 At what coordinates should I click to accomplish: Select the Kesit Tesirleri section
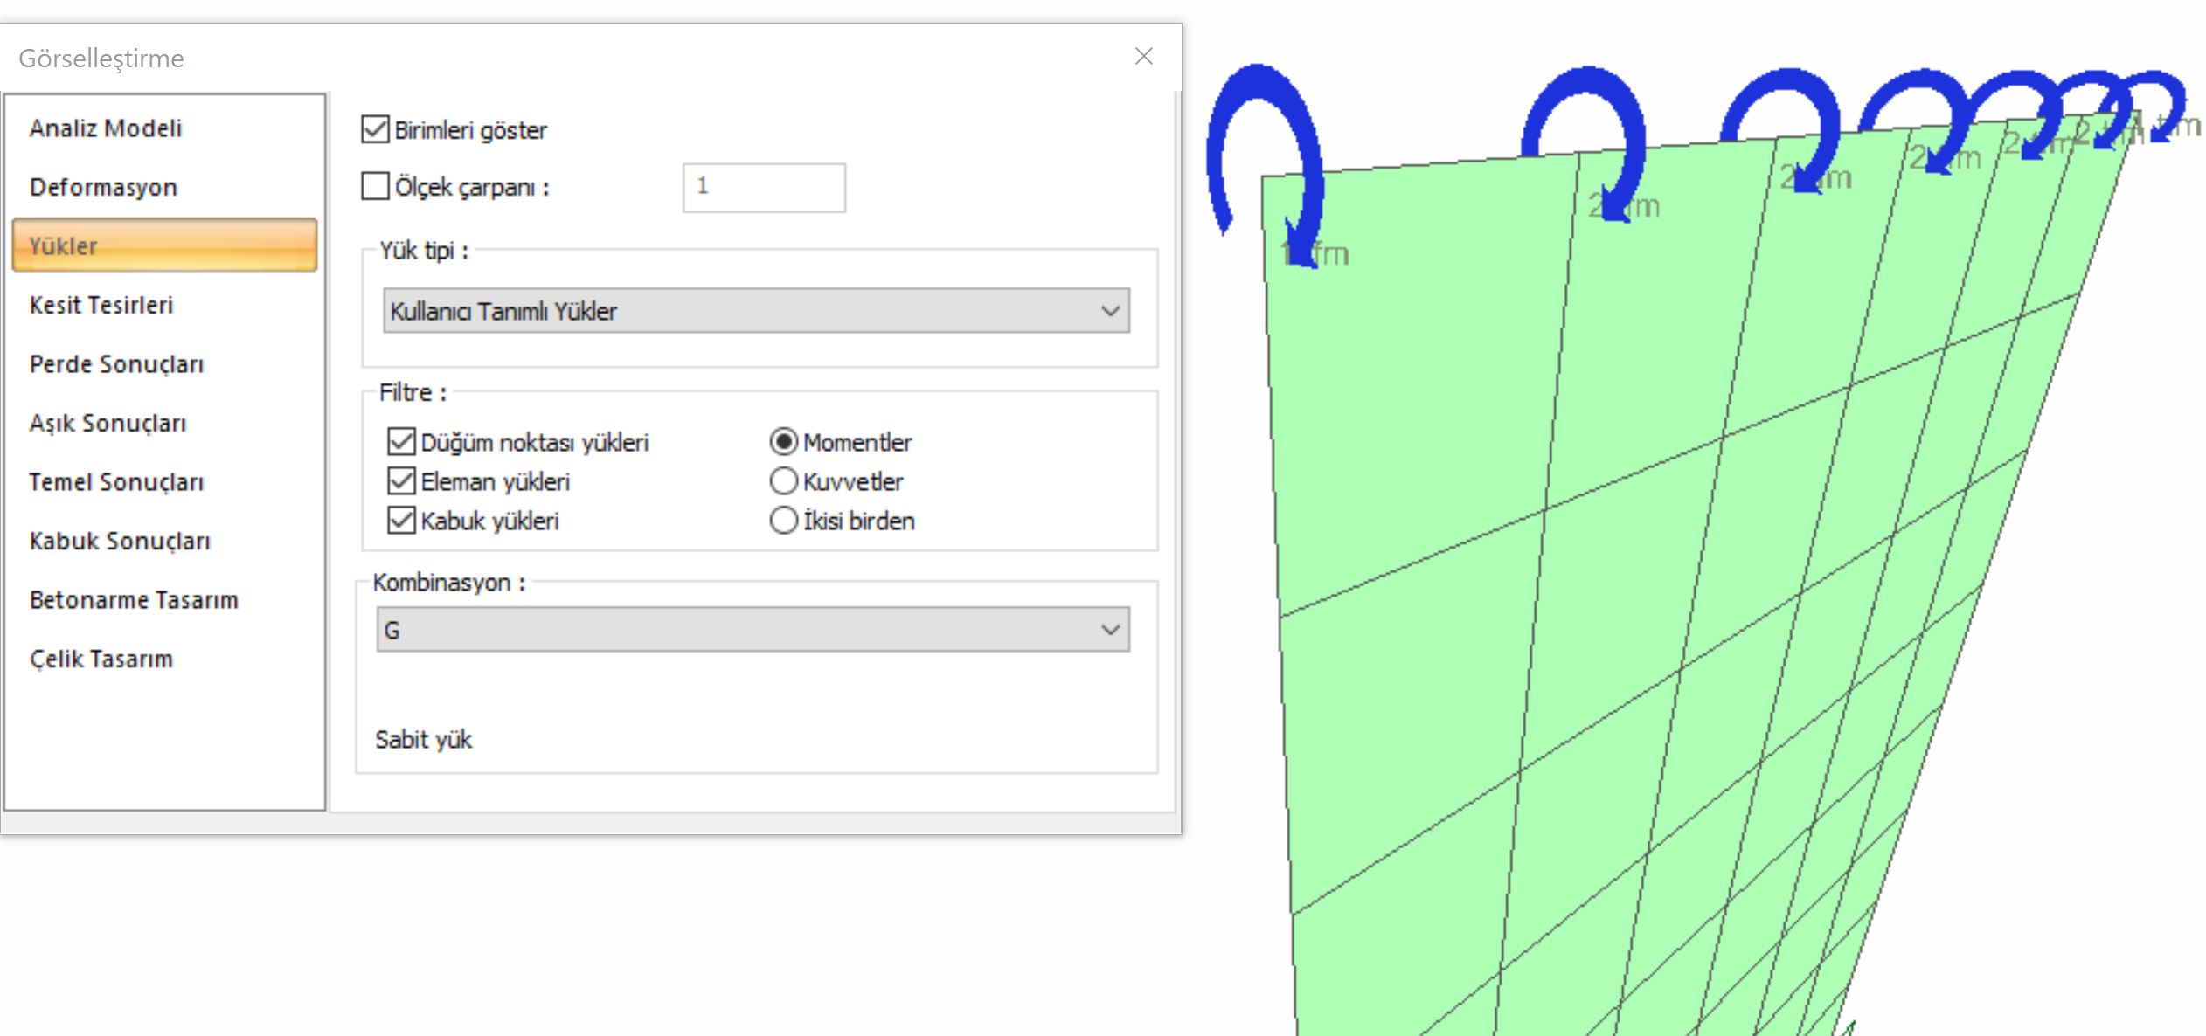(x=101, y=305)
